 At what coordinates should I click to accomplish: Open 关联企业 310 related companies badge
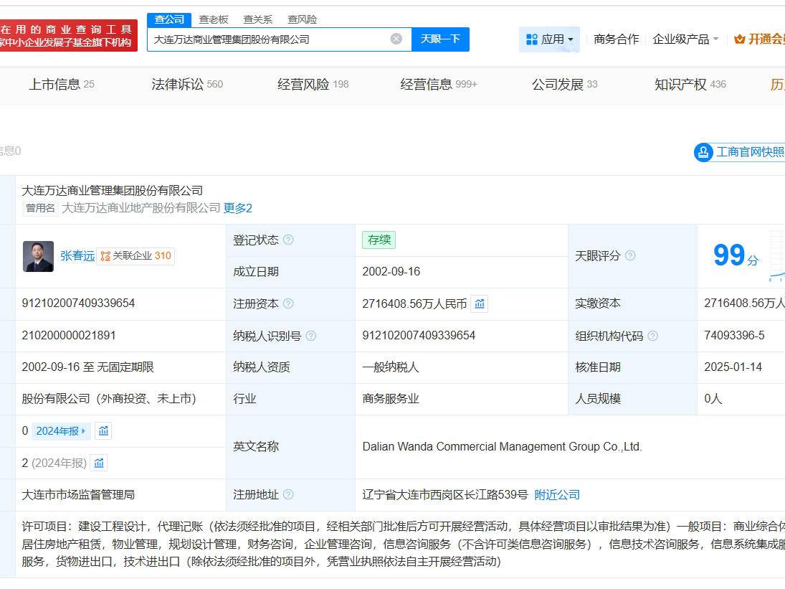(x=136, y=256)
